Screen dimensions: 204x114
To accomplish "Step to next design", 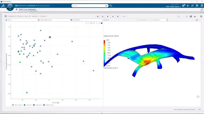I will pyautogui.click(x=113, y=16).
